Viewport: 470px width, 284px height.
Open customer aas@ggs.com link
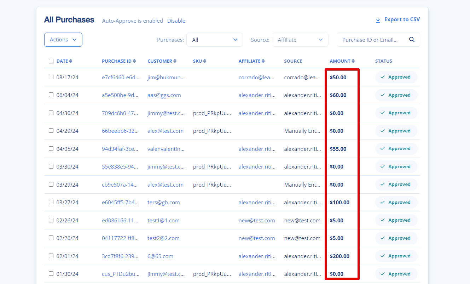[164, 95]
